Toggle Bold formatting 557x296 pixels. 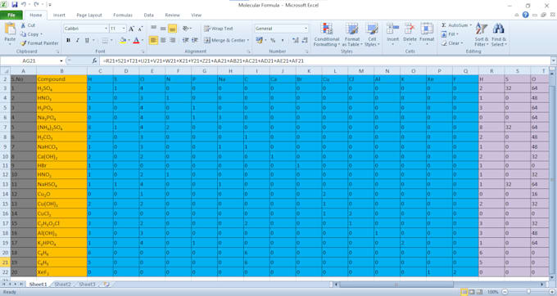point(68,40)
